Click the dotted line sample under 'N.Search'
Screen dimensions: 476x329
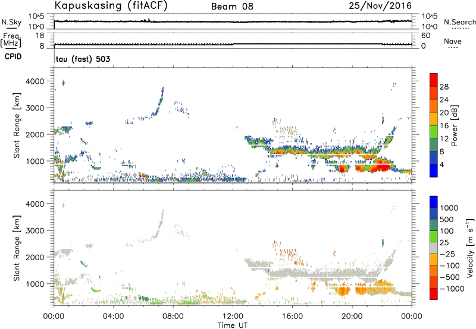coord(460,29)
